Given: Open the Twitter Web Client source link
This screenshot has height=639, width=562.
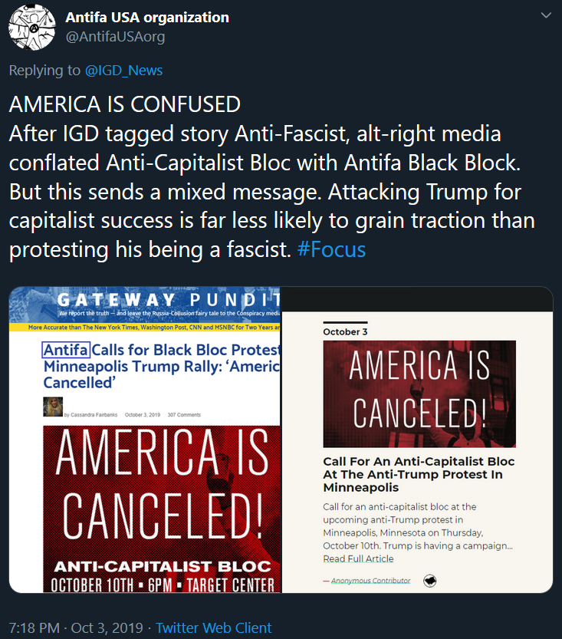Looking at the screenshot, I should click(213, 627).
